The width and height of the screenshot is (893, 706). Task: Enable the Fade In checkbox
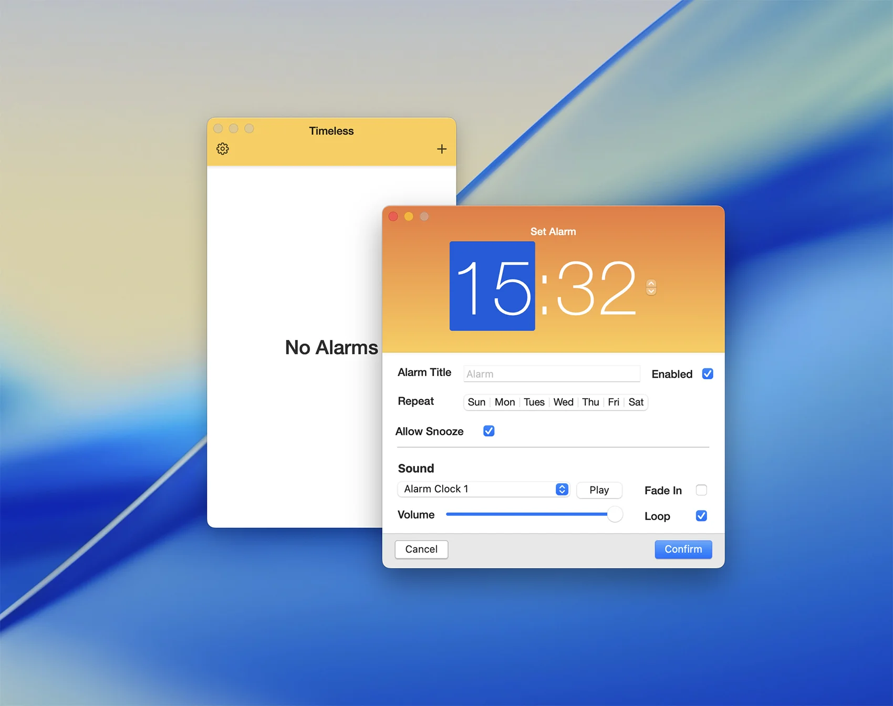[x=701, y=490]
